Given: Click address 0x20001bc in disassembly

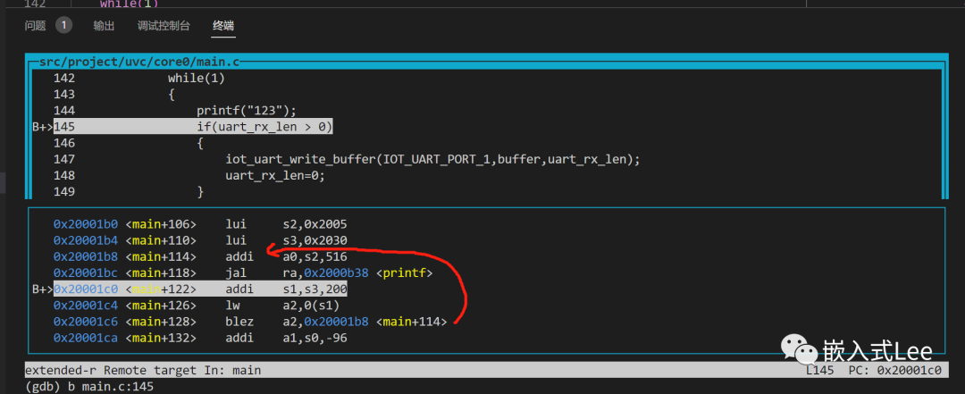Looking at the screenshot, I should 88,272.
